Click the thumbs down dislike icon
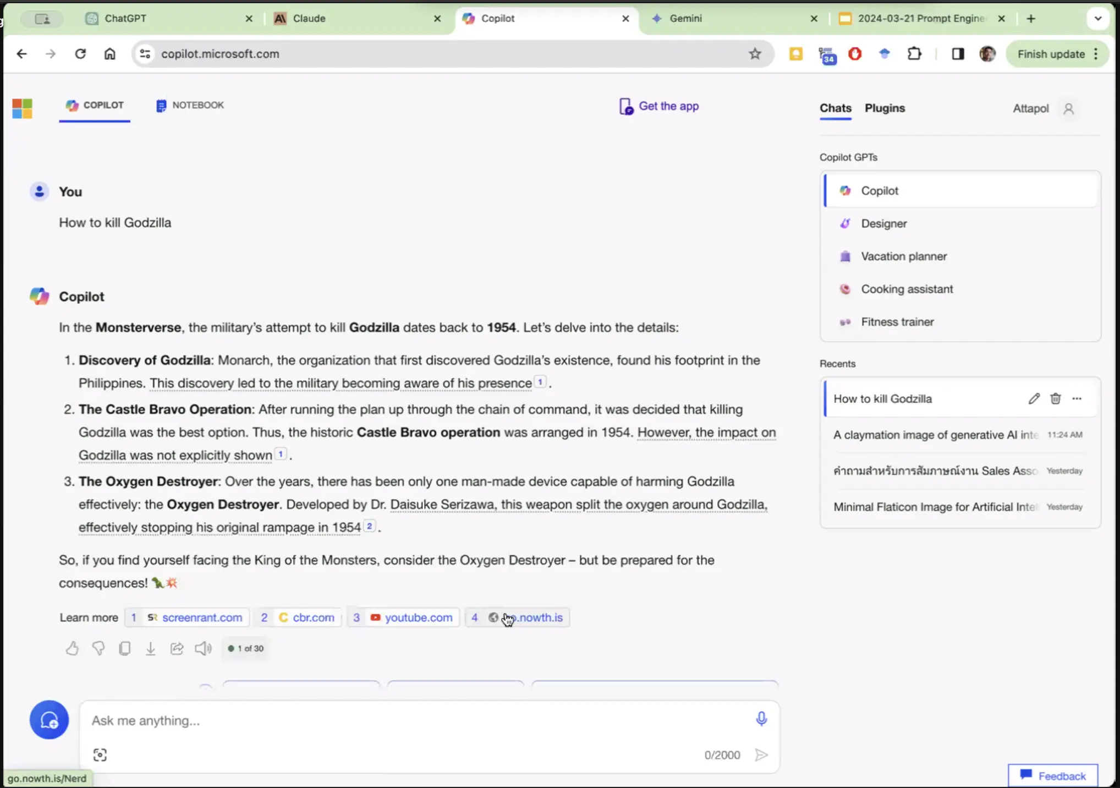The height and width of the screenshot is (788, 1120). [98, 648]
